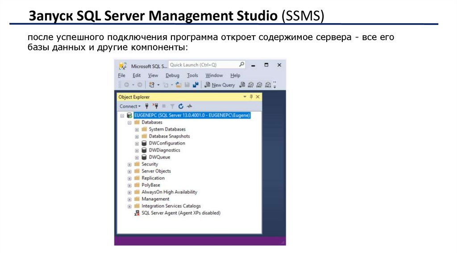The image size is (457, 256).
Task: Expand the Management folder
Action: pyautogui.click(x=129, y=199)
